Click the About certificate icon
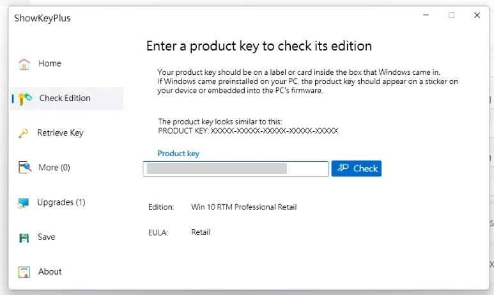Viewport: 494px width, 295px height. click(x=24, y=272)
